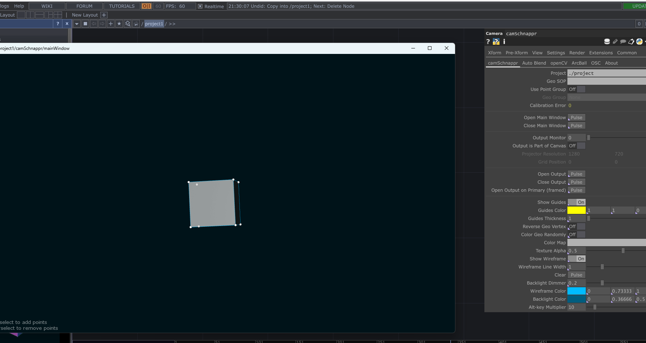Viewport: 646px width, 343px height.
Task: Select the pencil edit icon above the tabs
Action: [615, 41]
